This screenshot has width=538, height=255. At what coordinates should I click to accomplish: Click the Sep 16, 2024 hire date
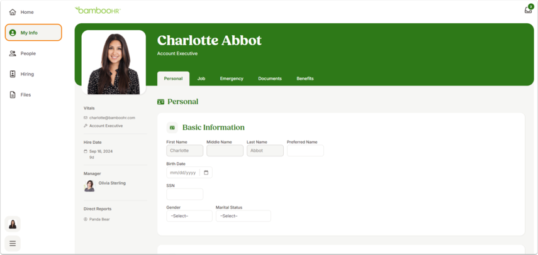pyautogui.click(x=101, y=151)
